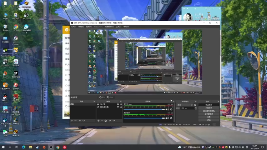Image resolution: width=267 pixels, height=150 pixels.
Task: Open the red music app icon on taskbar
Action: (x=64, y=147)
